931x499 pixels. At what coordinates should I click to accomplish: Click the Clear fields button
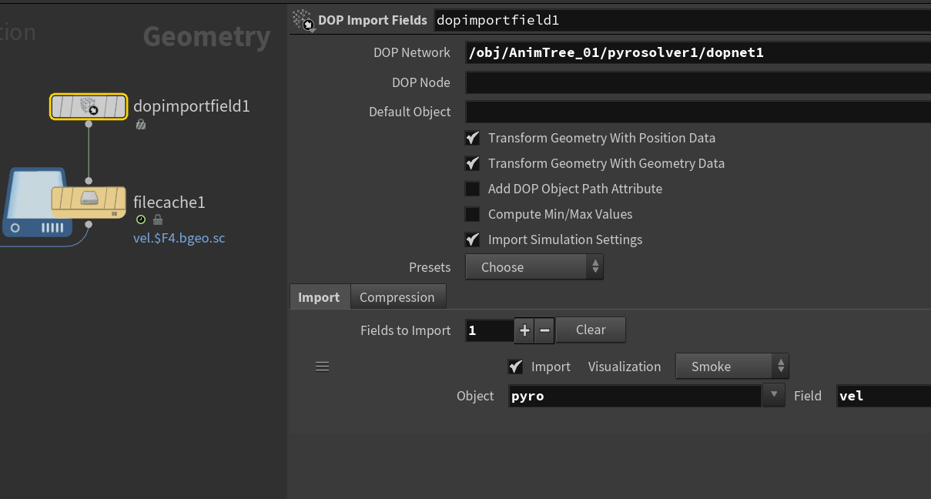tap(591, 330)
